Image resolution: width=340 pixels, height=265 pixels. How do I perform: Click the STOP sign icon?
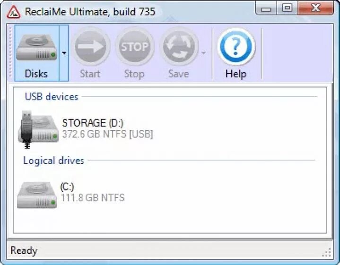[135, 47]
